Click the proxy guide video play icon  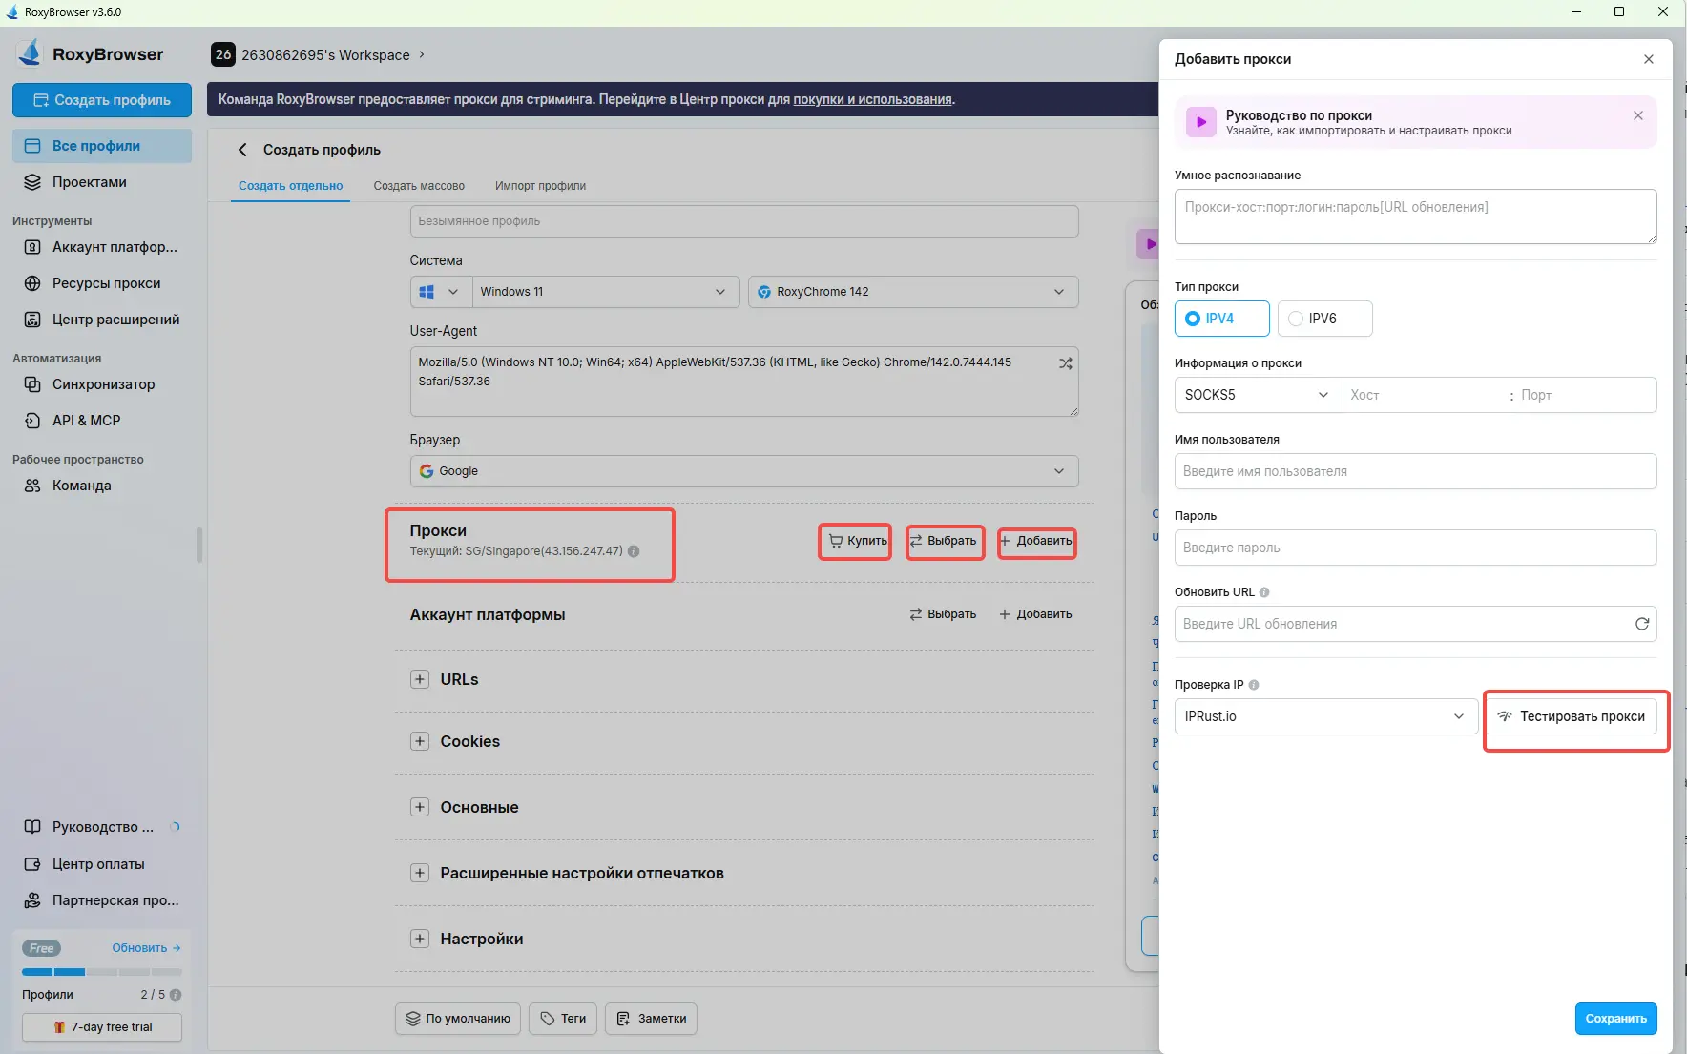click(x=1200, y=122)
